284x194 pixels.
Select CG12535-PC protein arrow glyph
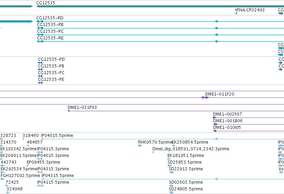(x=40, y=76)
